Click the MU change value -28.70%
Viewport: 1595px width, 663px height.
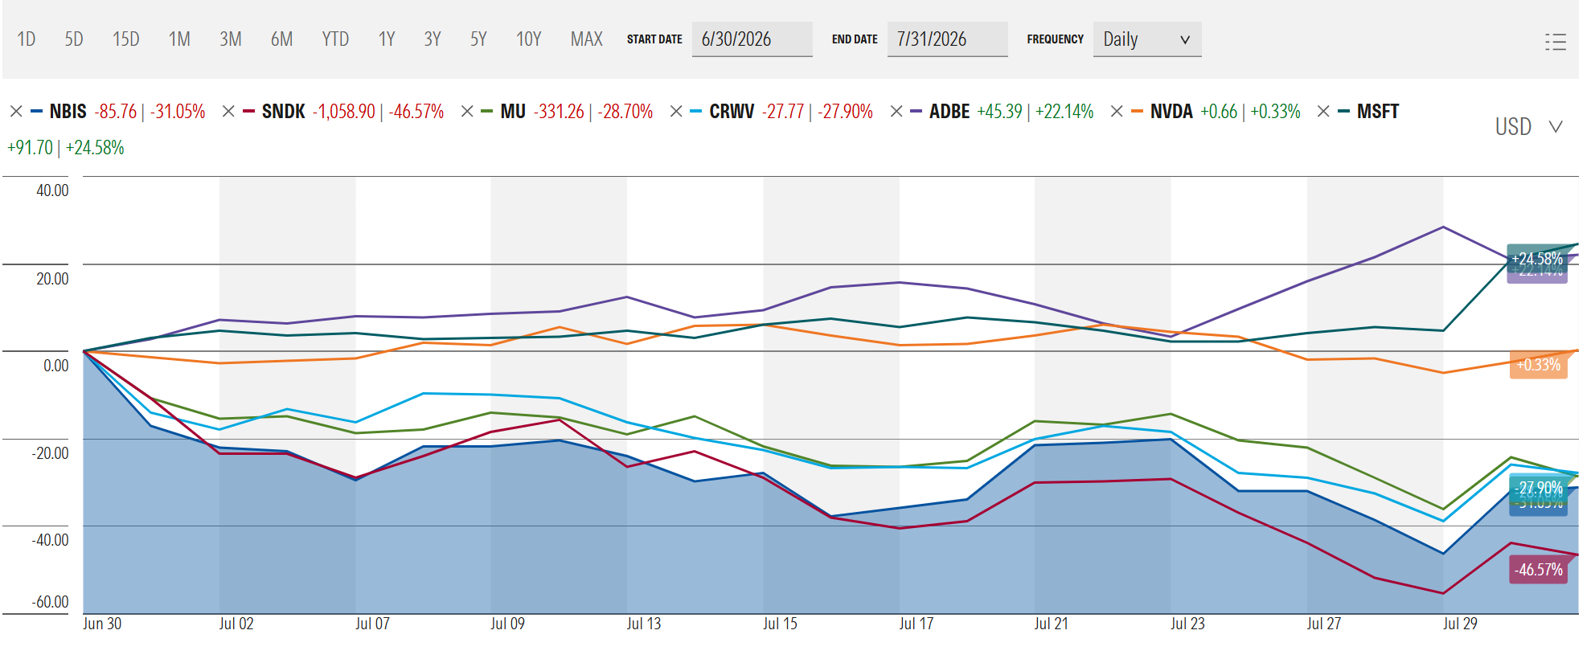click(625, 112)
